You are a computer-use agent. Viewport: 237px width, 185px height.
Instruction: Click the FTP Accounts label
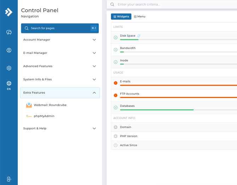point(129,94)
